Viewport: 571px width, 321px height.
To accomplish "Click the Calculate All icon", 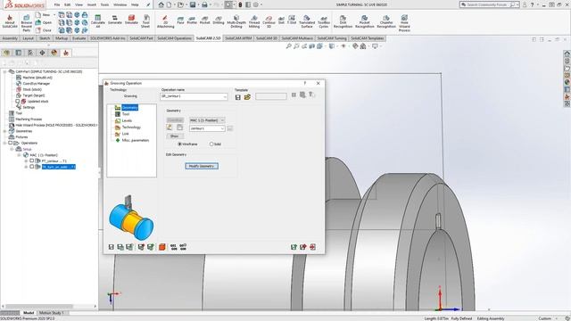I will [x=97, y=21].
